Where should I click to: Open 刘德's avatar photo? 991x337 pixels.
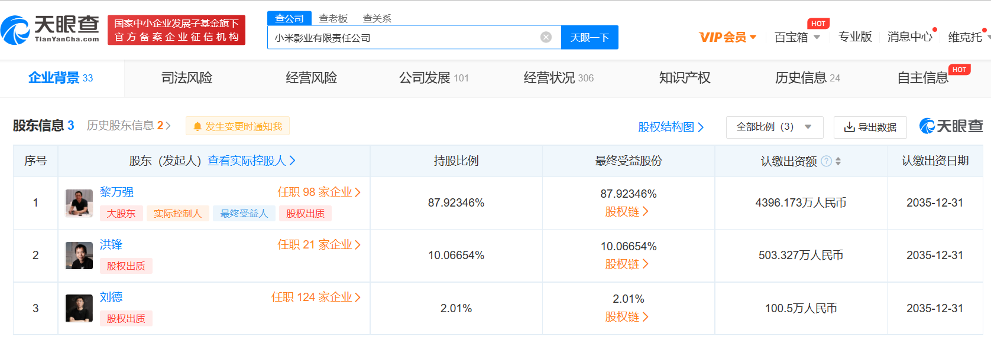(x=79, y=308)
